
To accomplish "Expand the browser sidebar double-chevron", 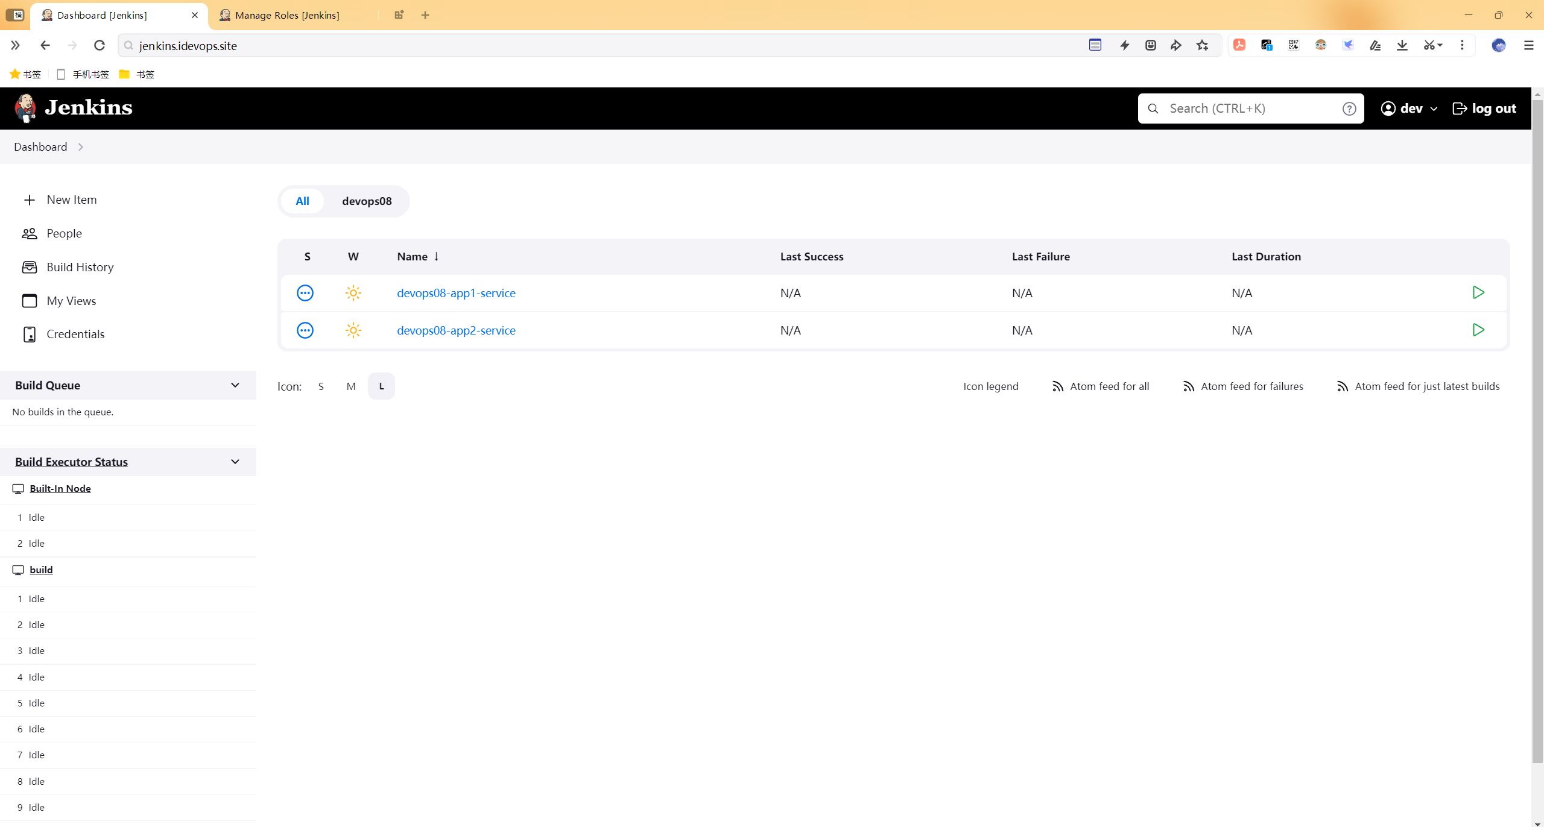I will [16, 45].
